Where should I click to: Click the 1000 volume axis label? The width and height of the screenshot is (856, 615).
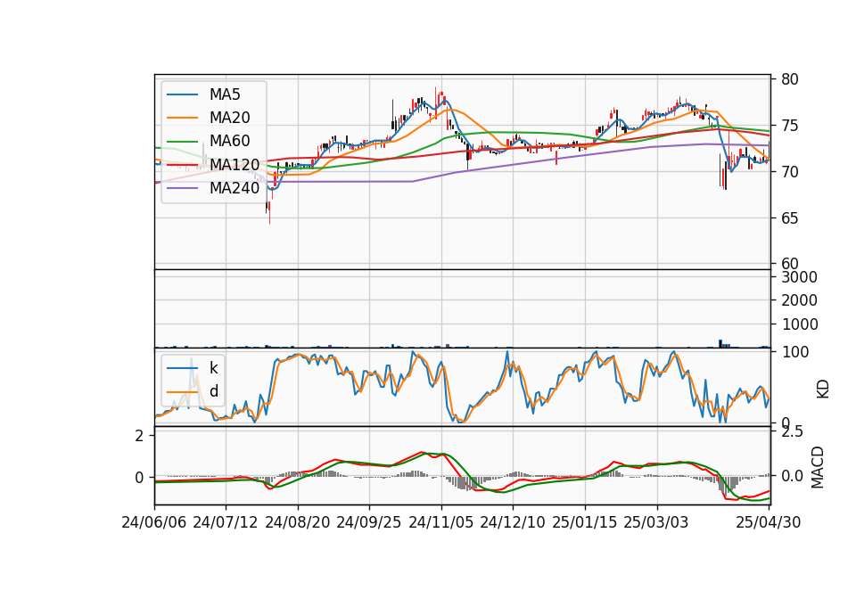tap(800, 324)
